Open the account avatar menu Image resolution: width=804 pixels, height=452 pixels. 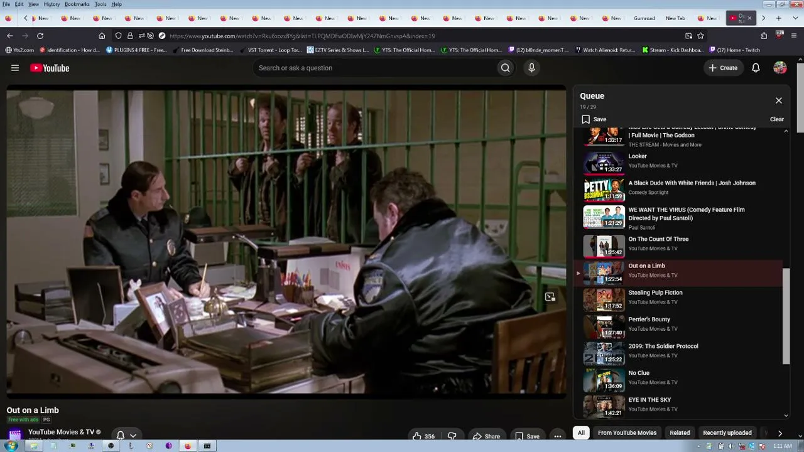point(780,68)
